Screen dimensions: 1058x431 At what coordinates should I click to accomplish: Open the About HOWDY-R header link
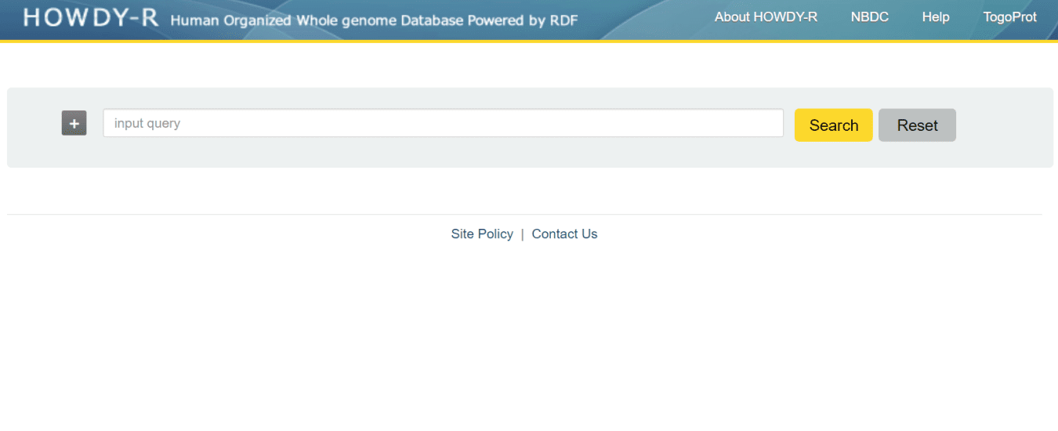(766, 17)
